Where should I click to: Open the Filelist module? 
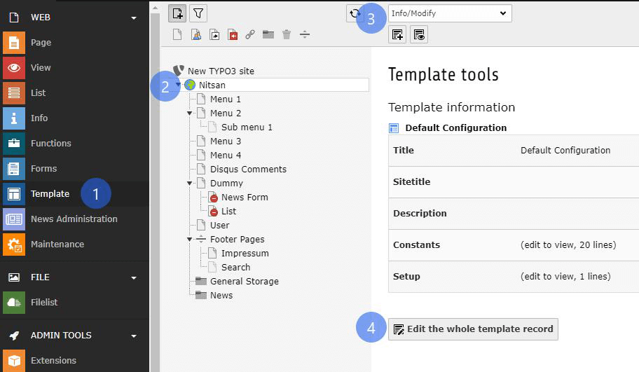coord(44,303)
